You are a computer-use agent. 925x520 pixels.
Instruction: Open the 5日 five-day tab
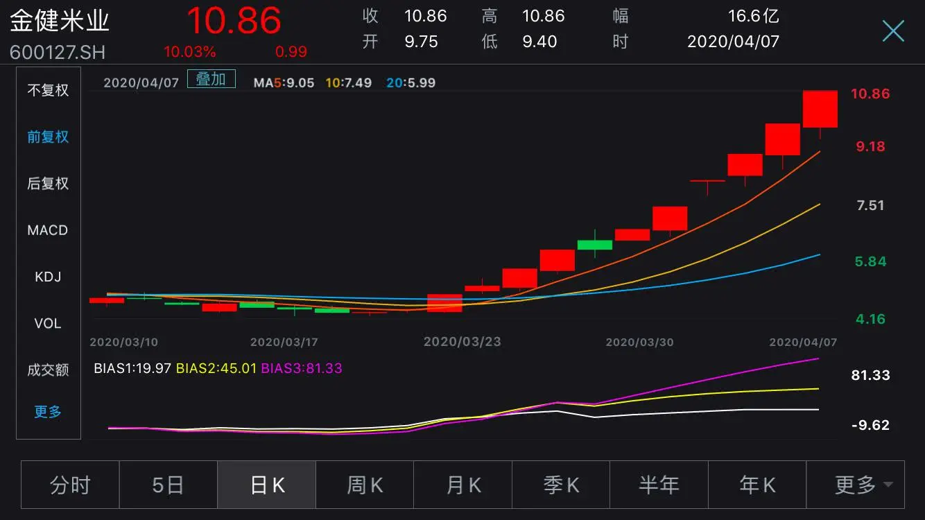168,485
